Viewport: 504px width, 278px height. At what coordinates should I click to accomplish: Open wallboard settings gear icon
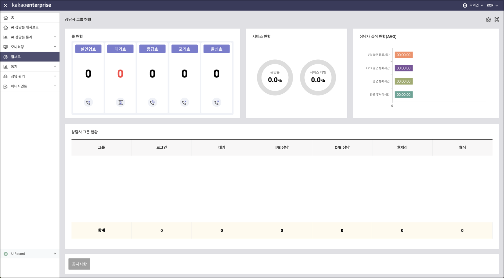pos(488,20)
